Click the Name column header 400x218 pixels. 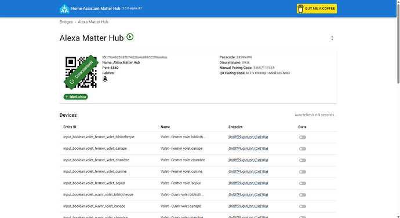[x=165, y=127]
